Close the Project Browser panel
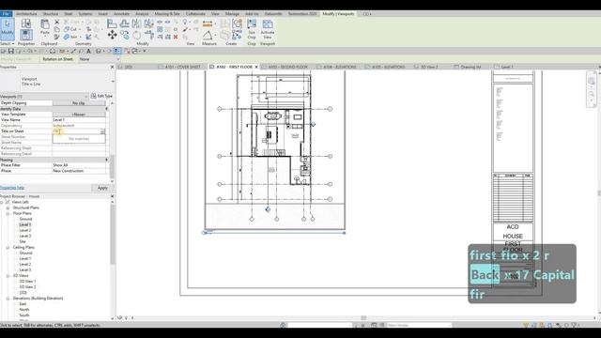This screenshot has height=338, width=601. coord(113,196)
